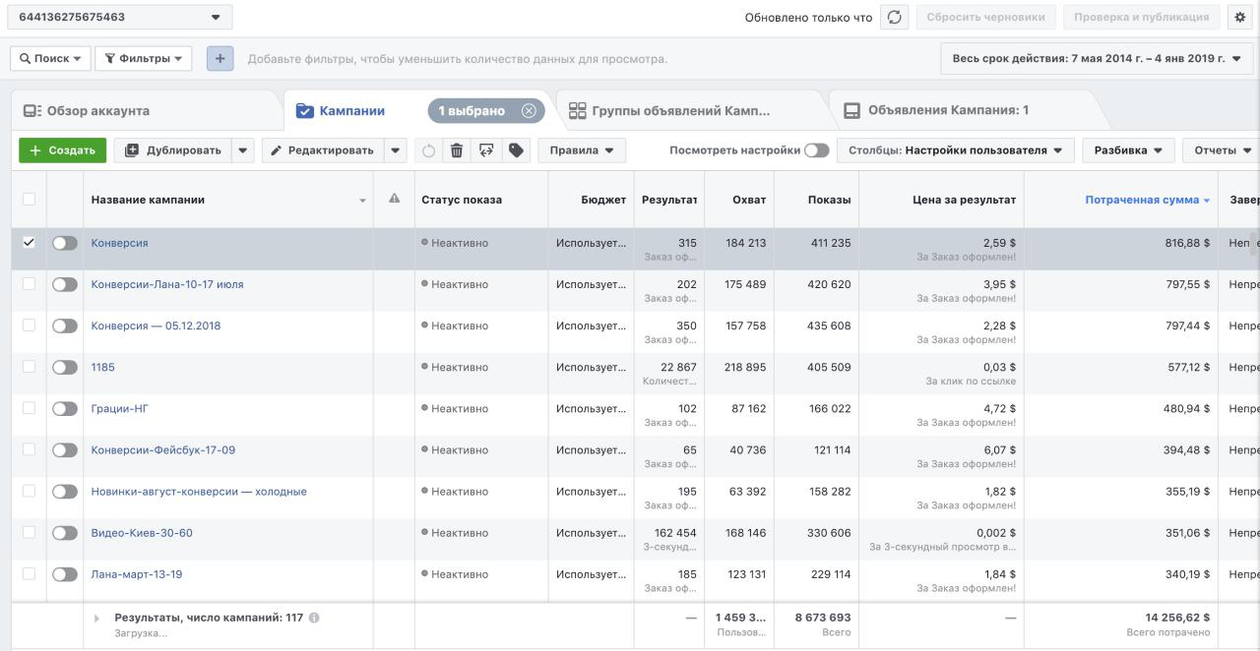
Task: Clear the selection via the '1 выбрано' X icon
Action: [529, 111]
